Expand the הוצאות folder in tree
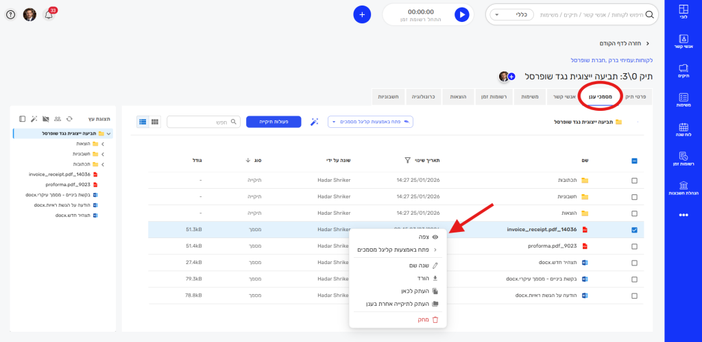Screen dimensions: 702x342 tap(103, 144)
